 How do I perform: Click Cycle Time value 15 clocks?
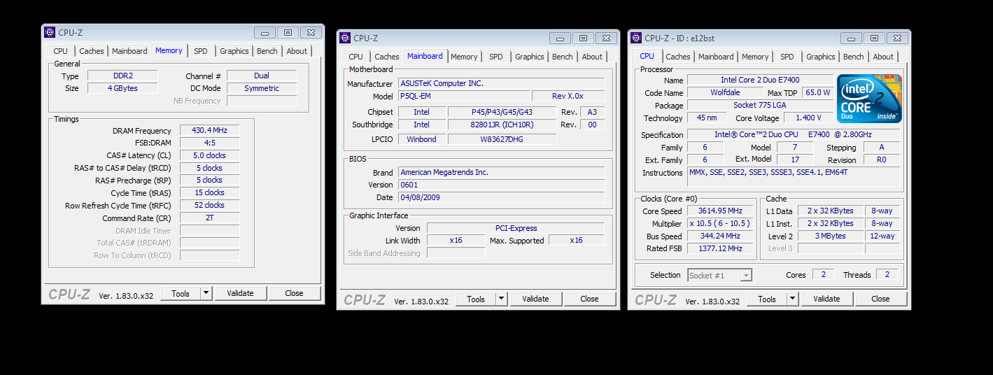210,192
